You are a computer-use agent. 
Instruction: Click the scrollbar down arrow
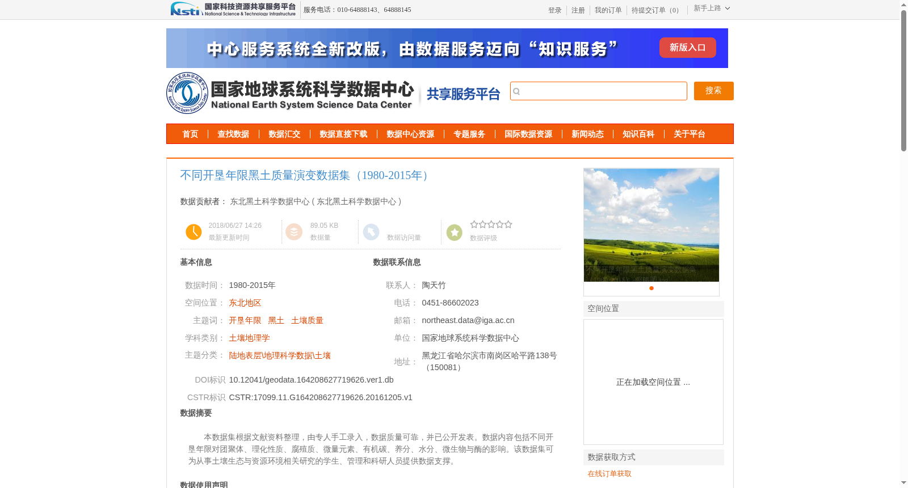point(903,483)
